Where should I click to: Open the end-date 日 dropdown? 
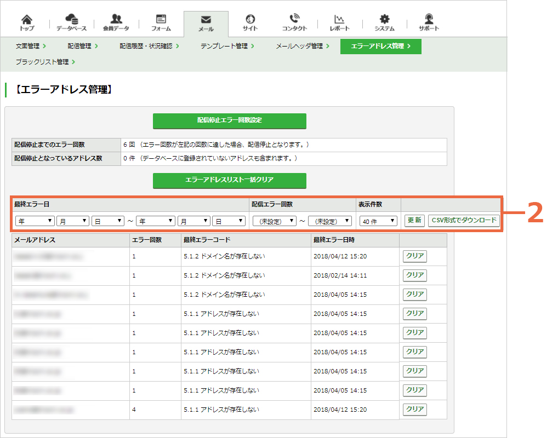[x=229, y=221]
